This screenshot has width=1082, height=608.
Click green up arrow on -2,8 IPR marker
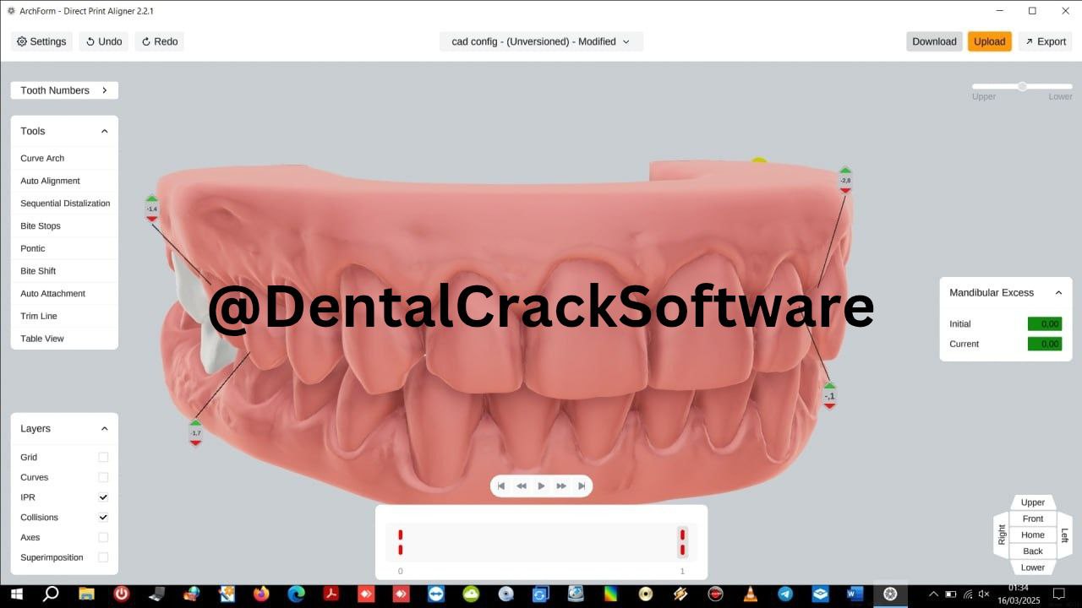tap(844, 170)
